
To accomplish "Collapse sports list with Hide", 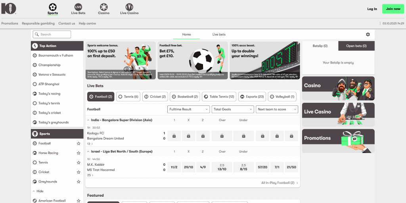I will coord(38,191).
